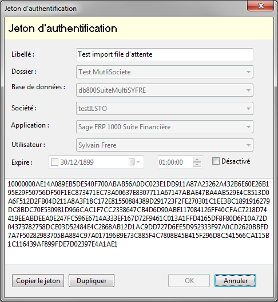This screenshot has width=278, height=302.
Task: Open the Base de données dropdown
Action: click(165, 90)
